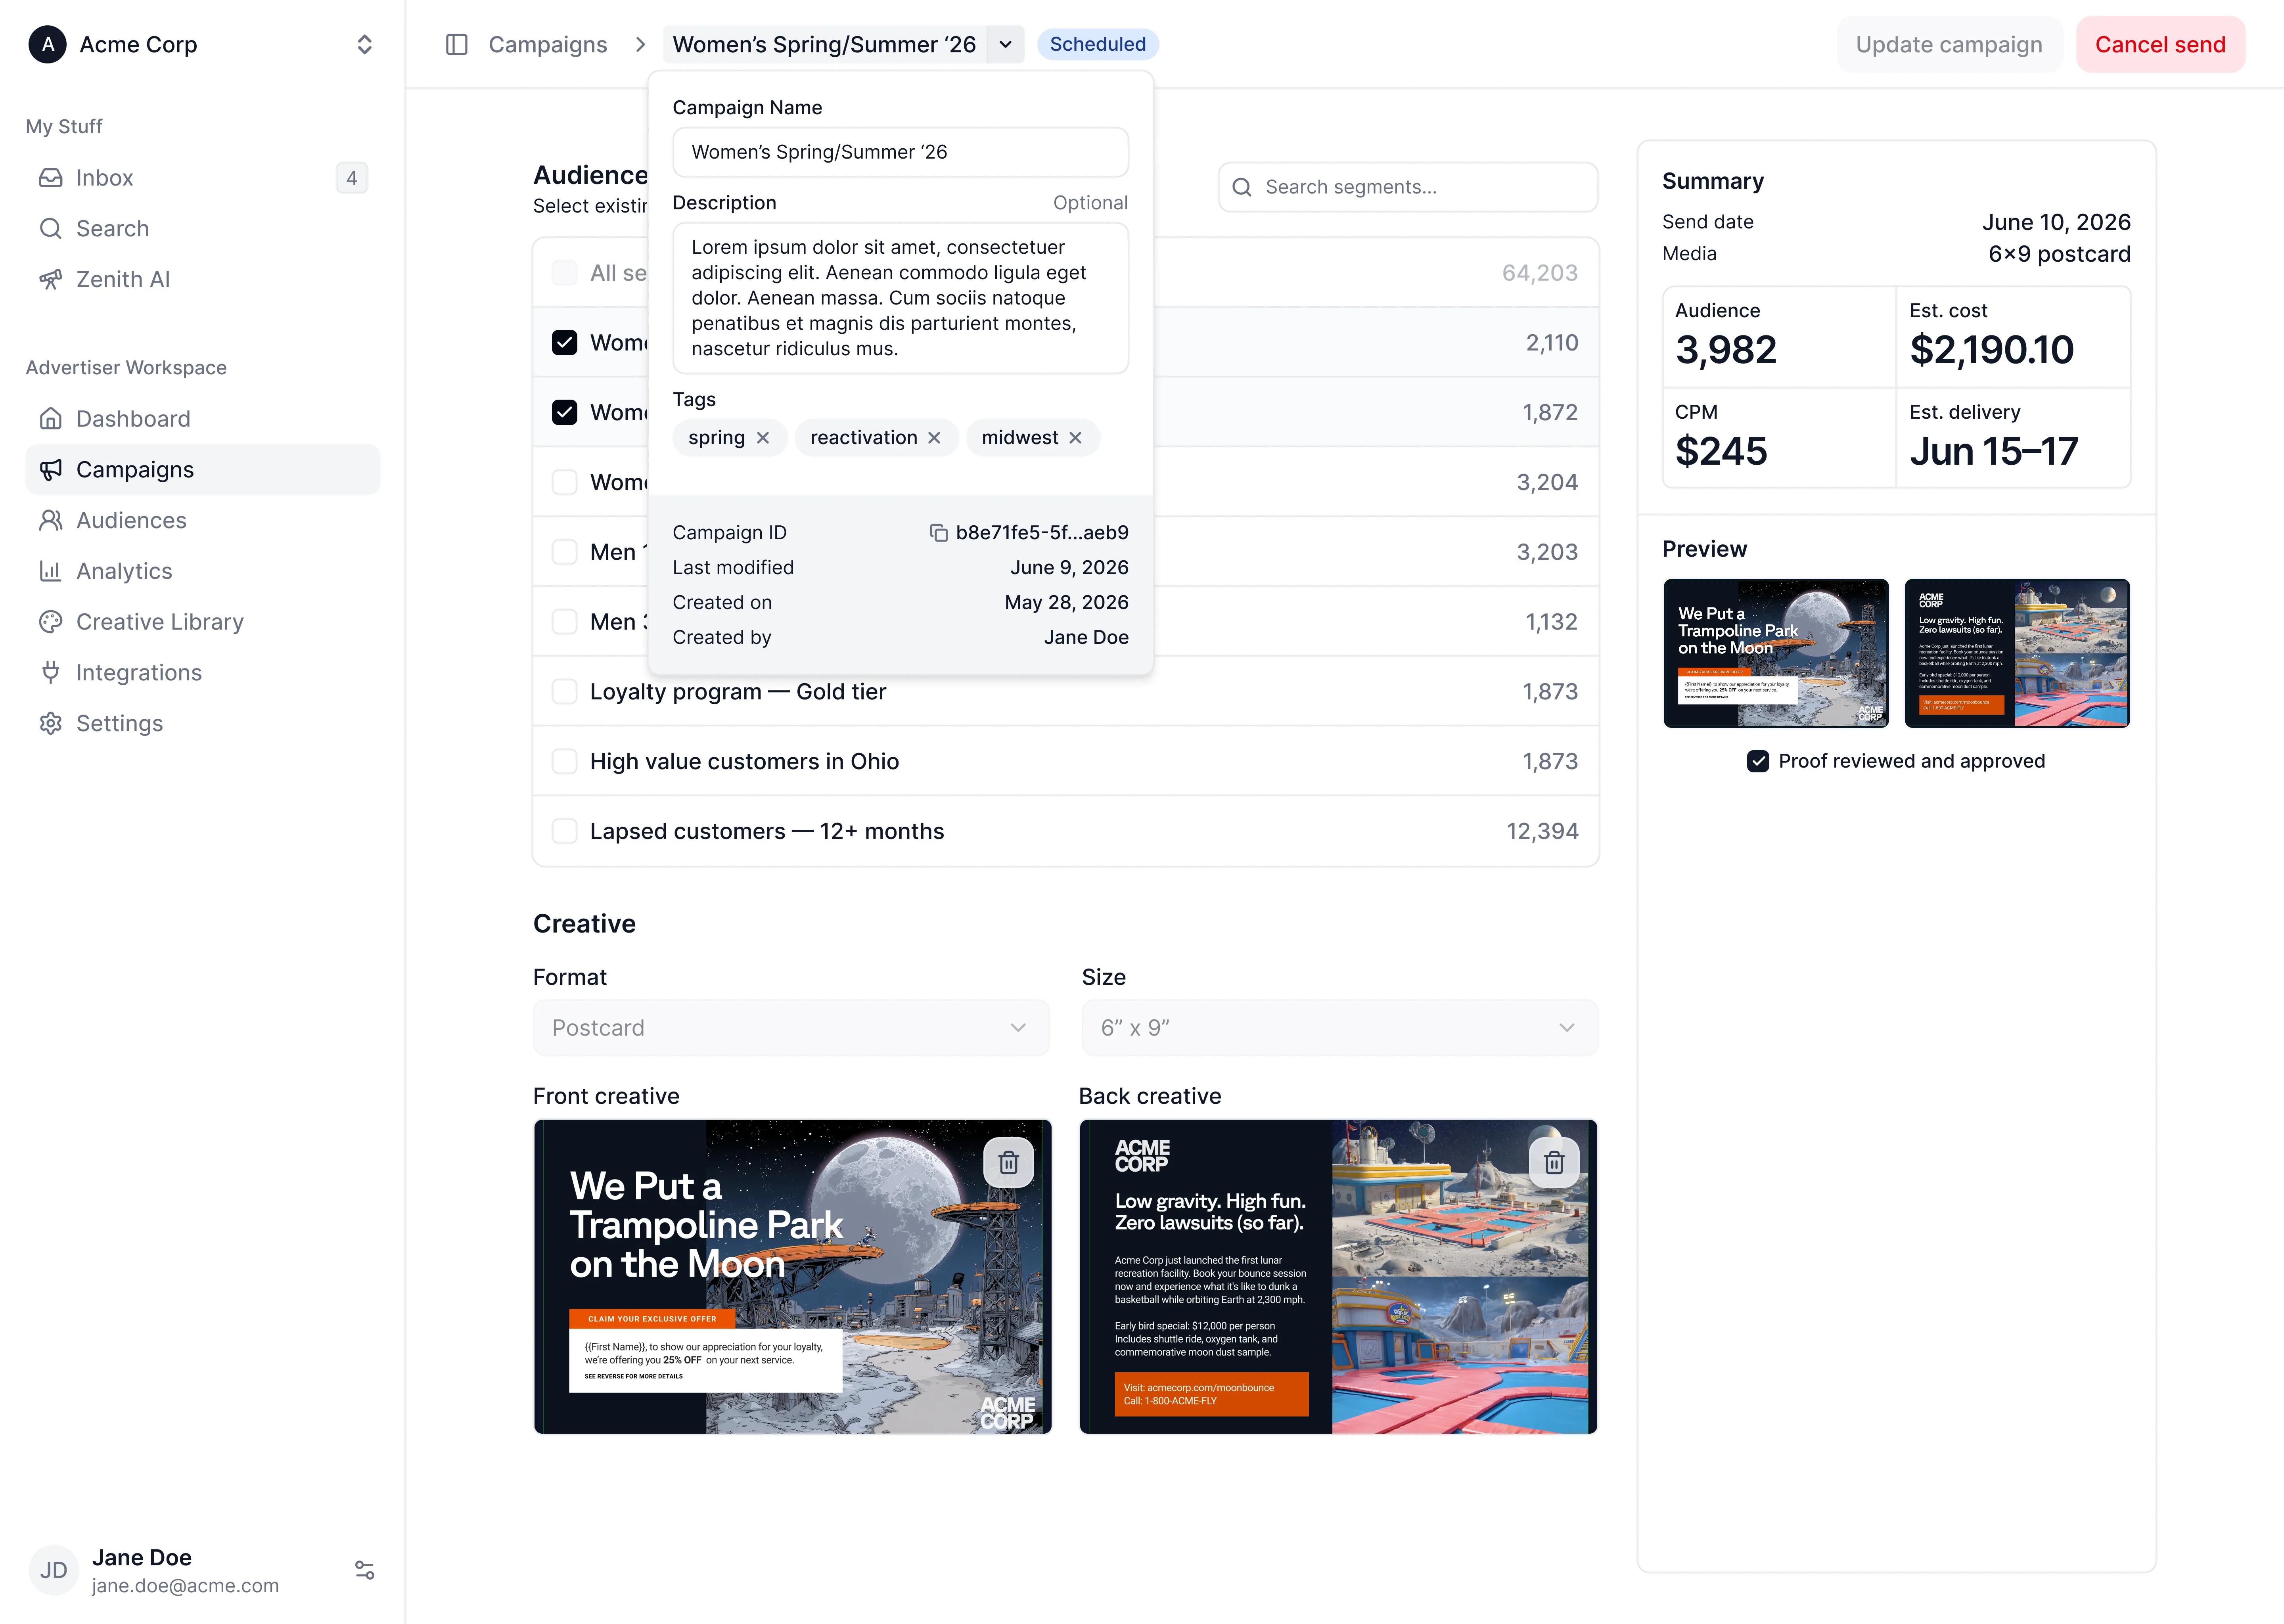Open user preferences sliders icon
Viewport: 2284px width, 1624px height.
click(x=365, y=1570)
